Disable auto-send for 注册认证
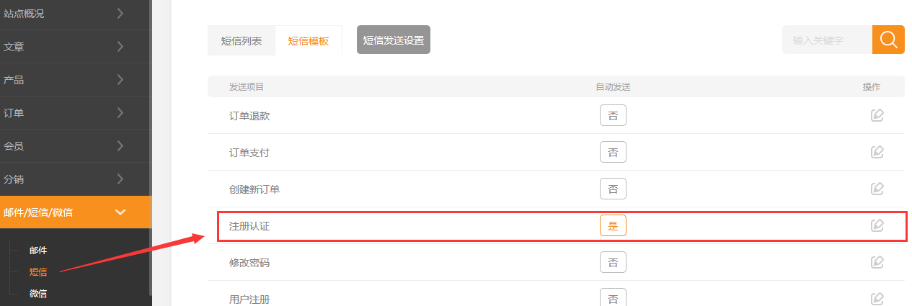The height and width of the screenshot is (306, 912). [613, 225]
